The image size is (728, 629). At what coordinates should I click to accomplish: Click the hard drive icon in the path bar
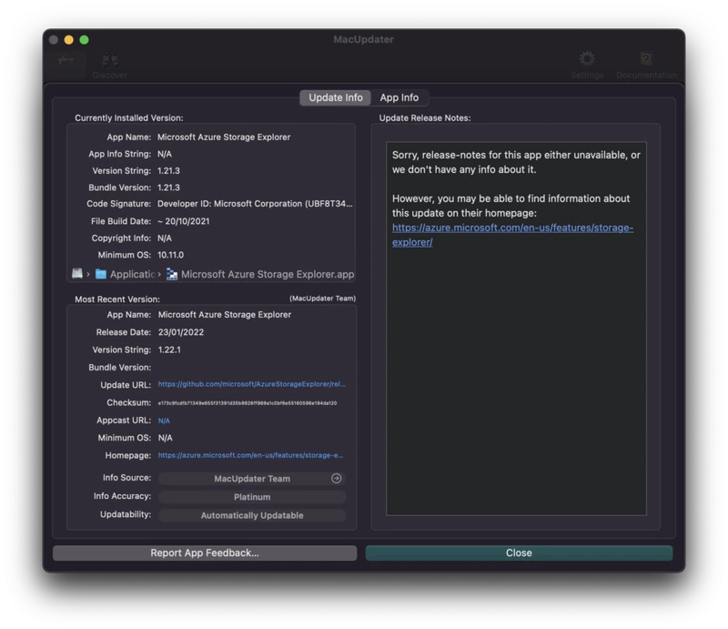click(77, 273)
